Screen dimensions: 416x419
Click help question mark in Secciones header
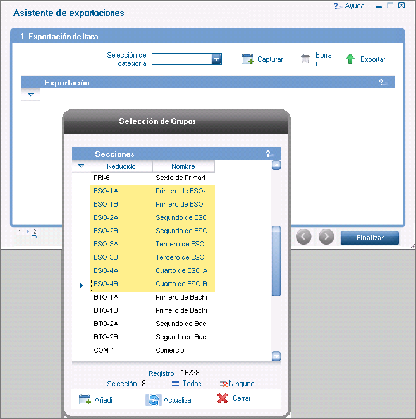tap(270, 154)
